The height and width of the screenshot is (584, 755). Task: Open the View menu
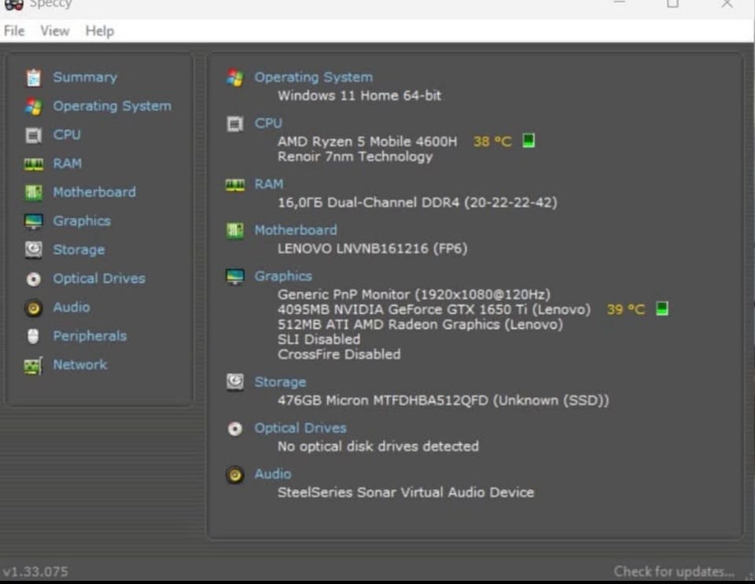54,31
